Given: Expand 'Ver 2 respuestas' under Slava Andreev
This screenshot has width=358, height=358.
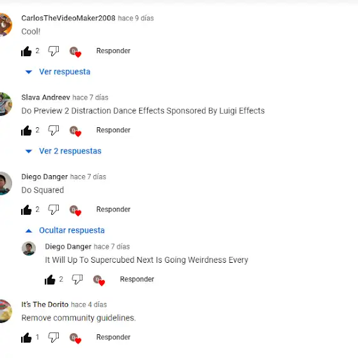Looking at the screenshot, I should point(63,151).
